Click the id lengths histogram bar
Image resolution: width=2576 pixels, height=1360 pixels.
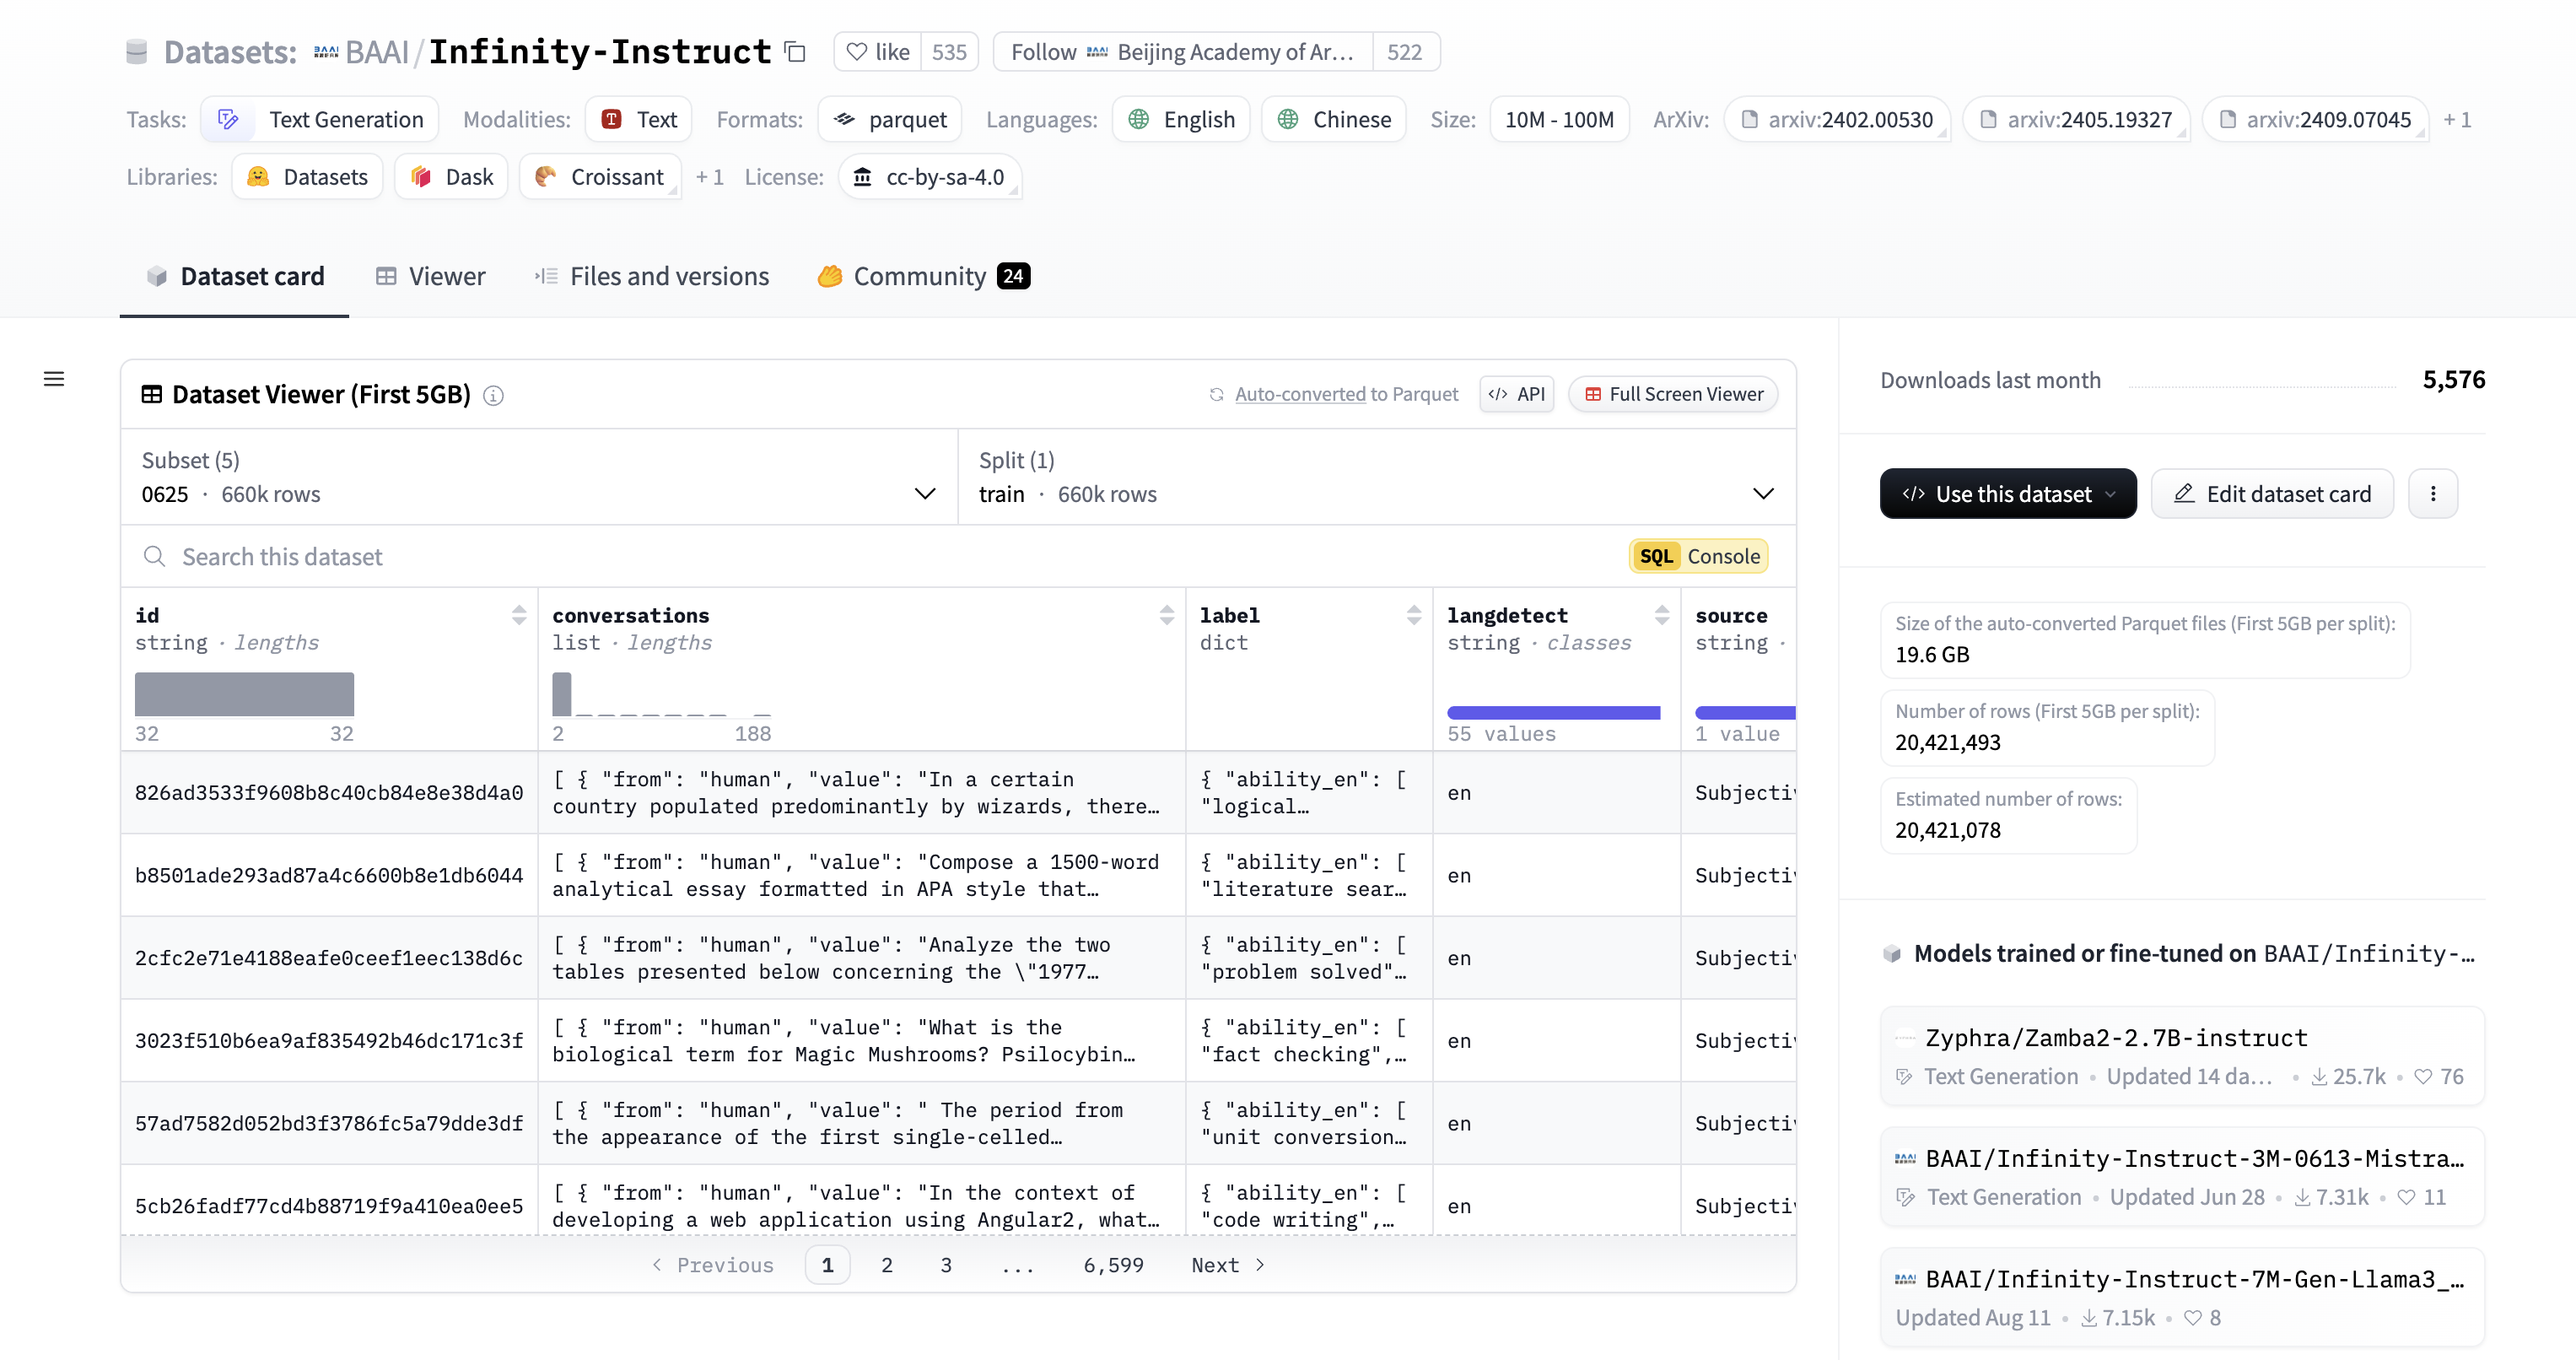click(x=244, y=694)
